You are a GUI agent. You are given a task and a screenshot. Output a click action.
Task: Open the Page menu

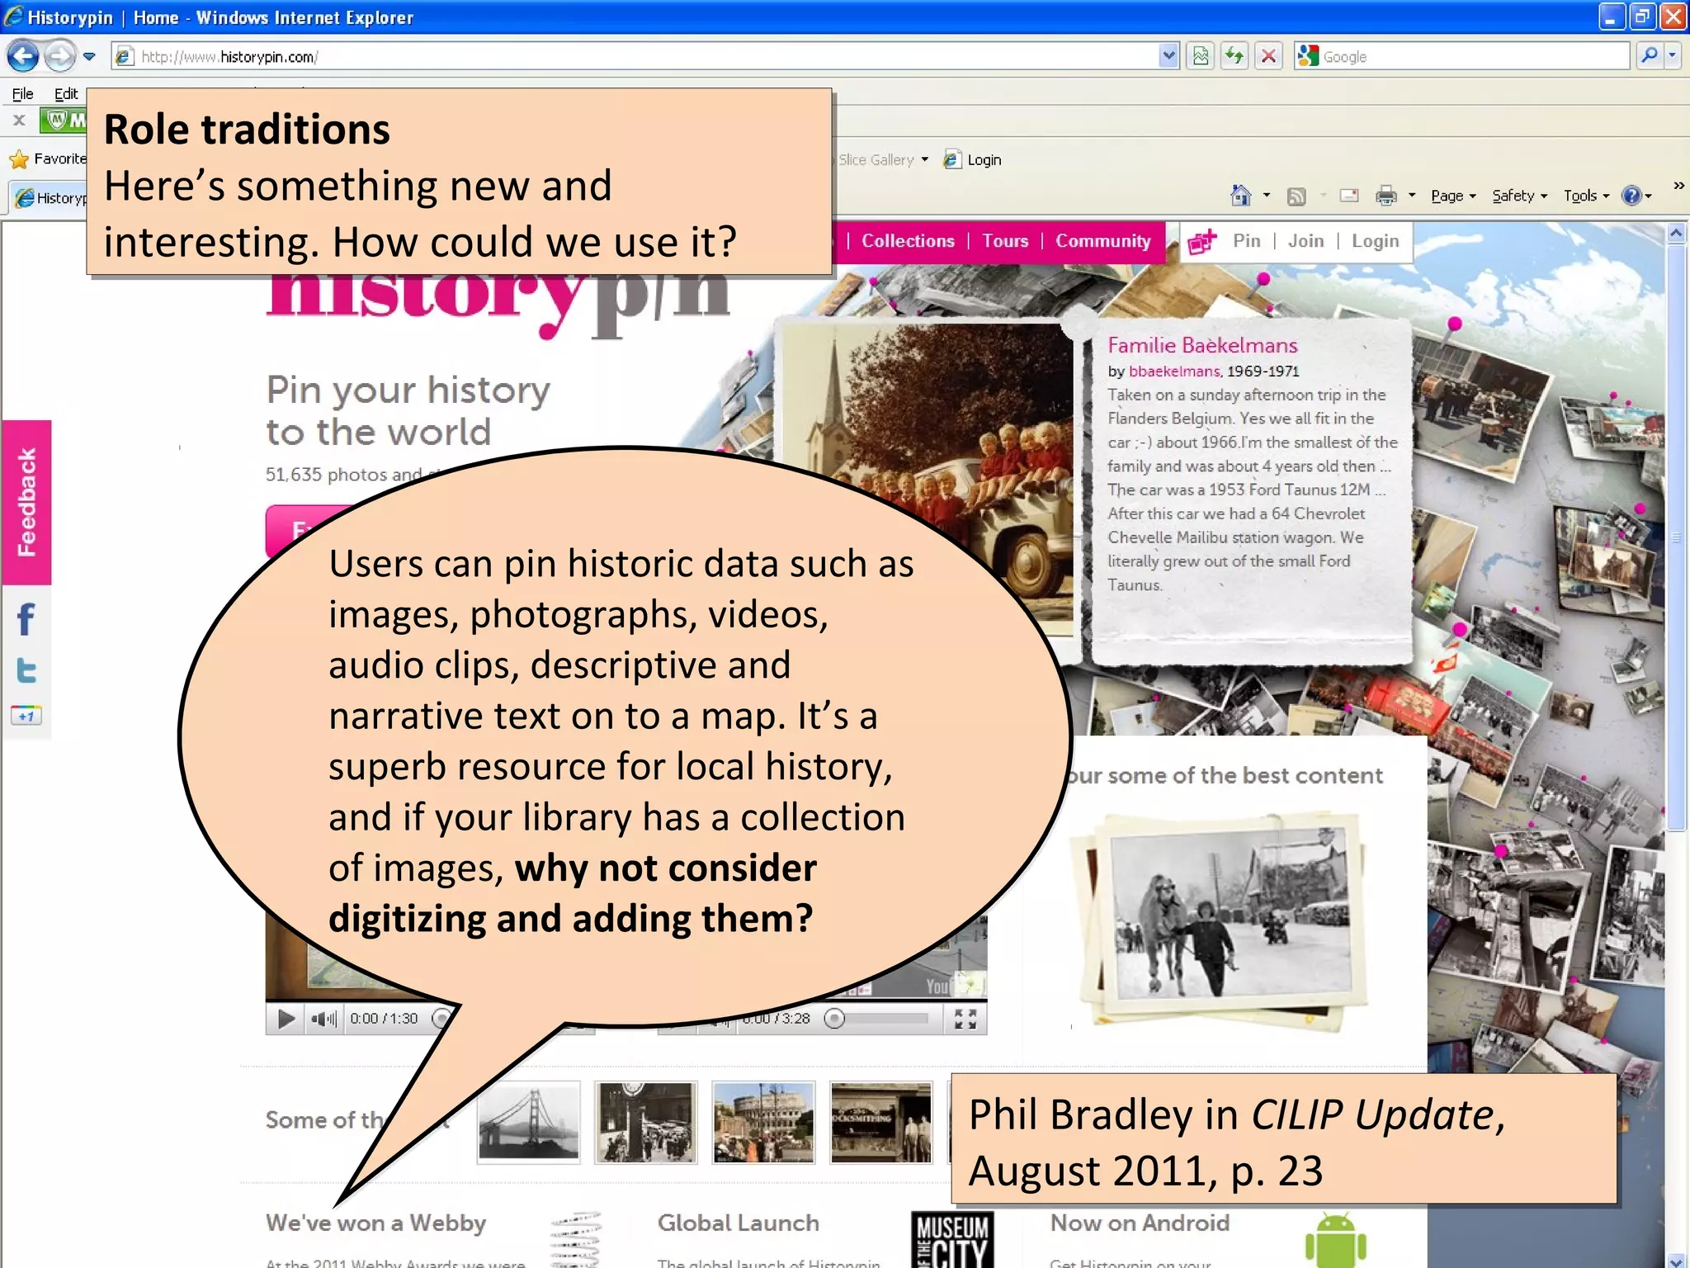(x=1453, y=196)
